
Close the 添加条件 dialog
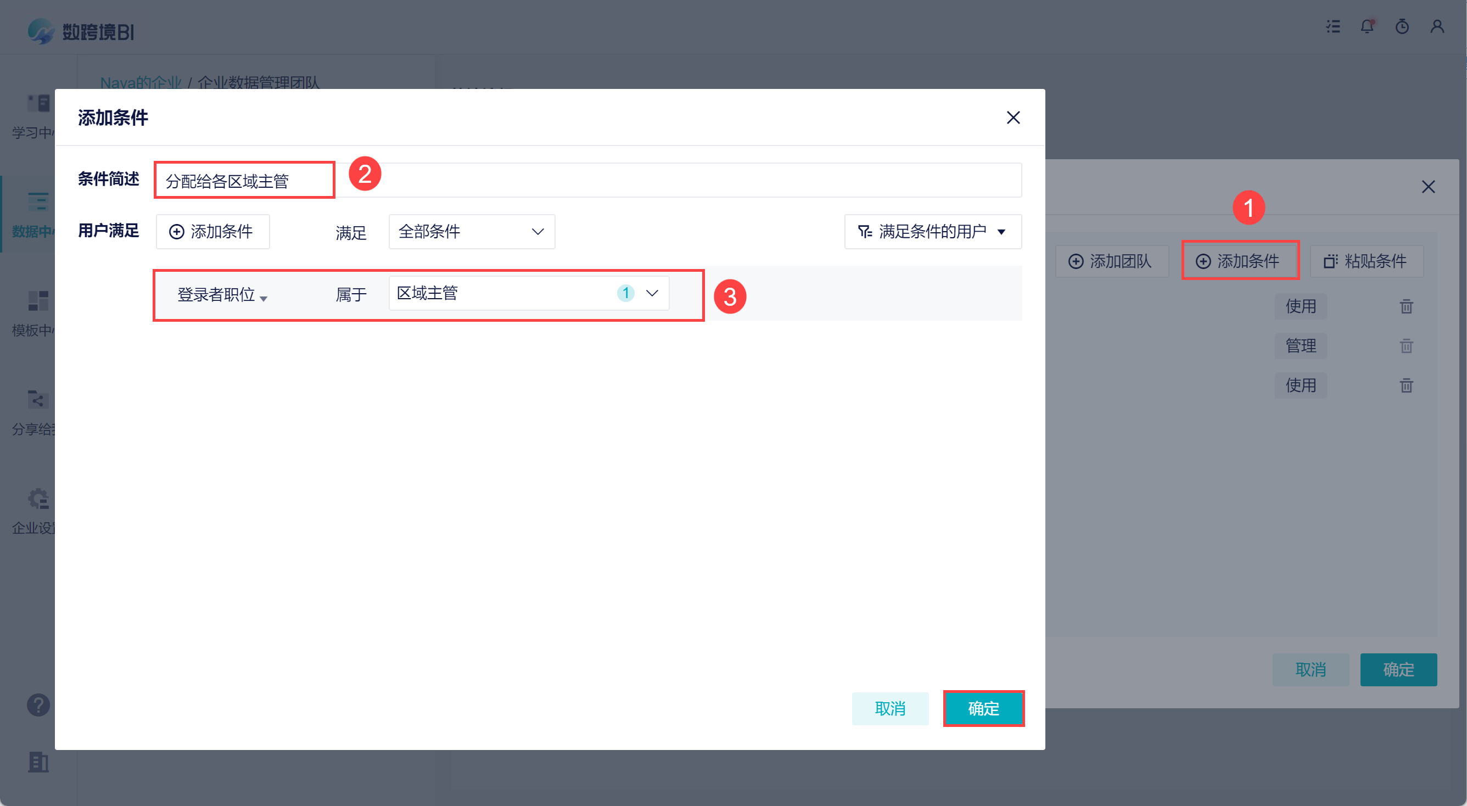pyautogui.click(x=1013, y=117)
